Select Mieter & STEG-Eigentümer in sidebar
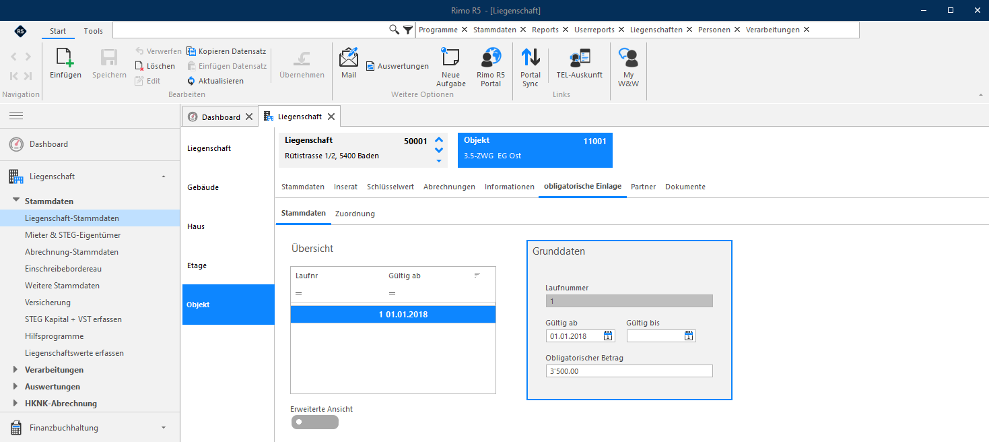989x442 pixels. point(73,235)
